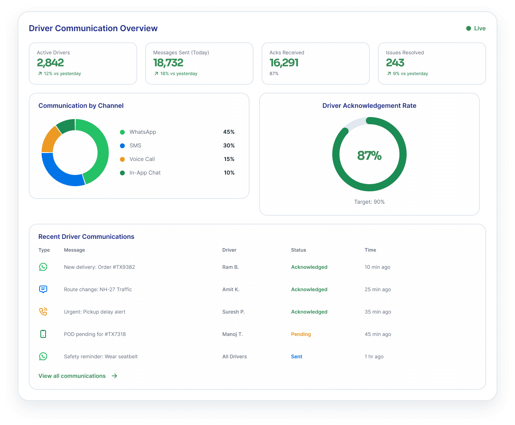Viewport: 515px width, 425px height.
Task: Select Issues Resolved value 243
Action: click(395, 63)
